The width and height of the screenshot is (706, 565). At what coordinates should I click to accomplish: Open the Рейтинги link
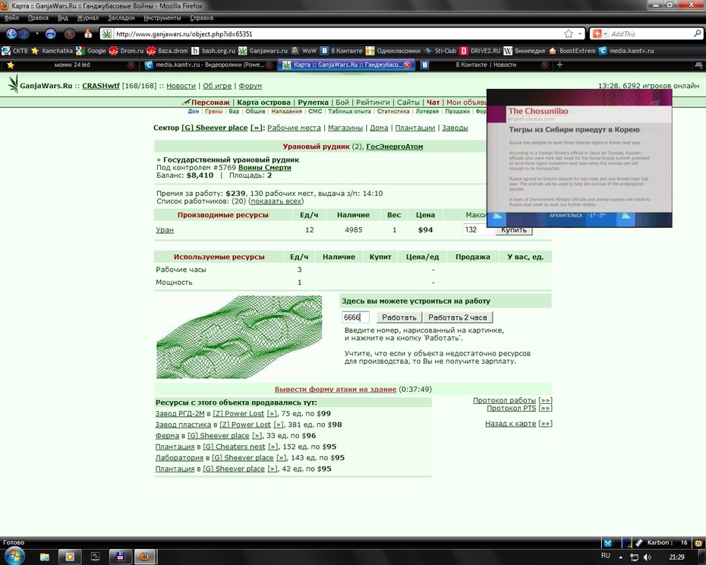click(373, 103)
